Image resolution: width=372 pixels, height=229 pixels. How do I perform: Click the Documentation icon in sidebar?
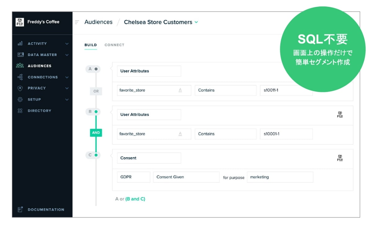[20, 210]
